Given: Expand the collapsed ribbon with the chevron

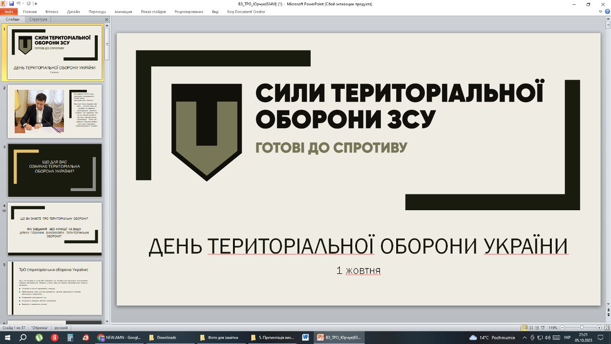Looking at the screenshot, I should point(600,11).
